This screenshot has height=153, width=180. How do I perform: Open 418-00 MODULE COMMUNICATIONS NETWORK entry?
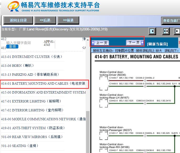click(43, 119)
